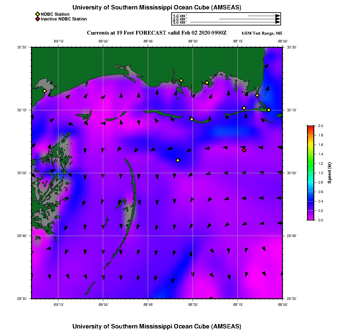Click the red inactive NDBC station marker on map
Viewport: 345px width, 330px height.
point(244,150)
